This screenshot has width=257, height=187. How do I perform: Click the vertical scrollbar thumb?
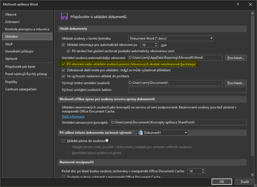253,86
